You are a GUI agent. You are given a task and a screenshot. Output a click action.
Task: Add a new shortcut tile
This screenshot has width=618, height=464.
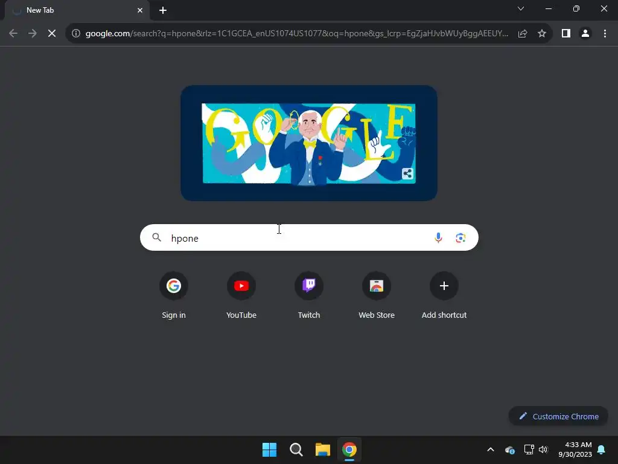pos(444,295)
